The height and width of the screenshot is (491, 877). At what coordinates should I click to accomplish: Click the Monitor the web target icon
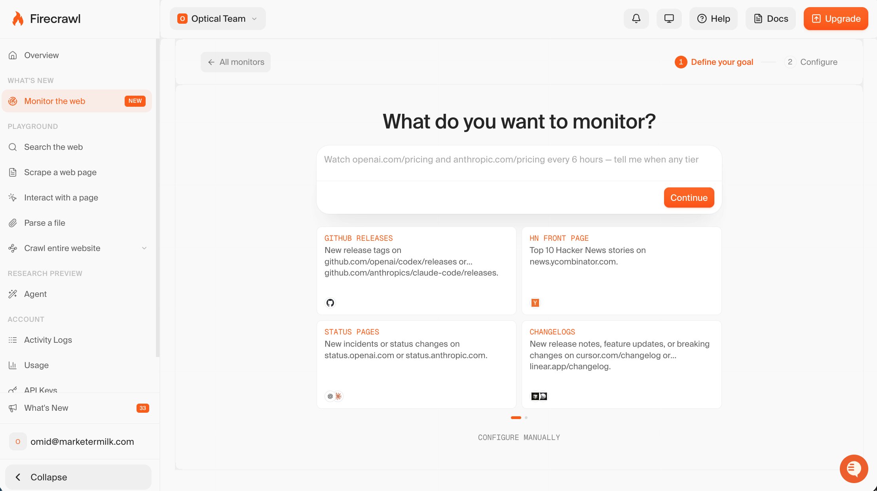point(13,101)
